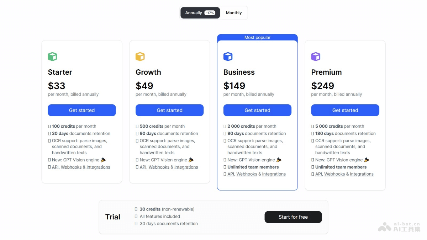Screen dimensions: 427x240
Task: Click the purple cube icon on the Premium plan
Action: pyautogui.click(x=316, y=56)
